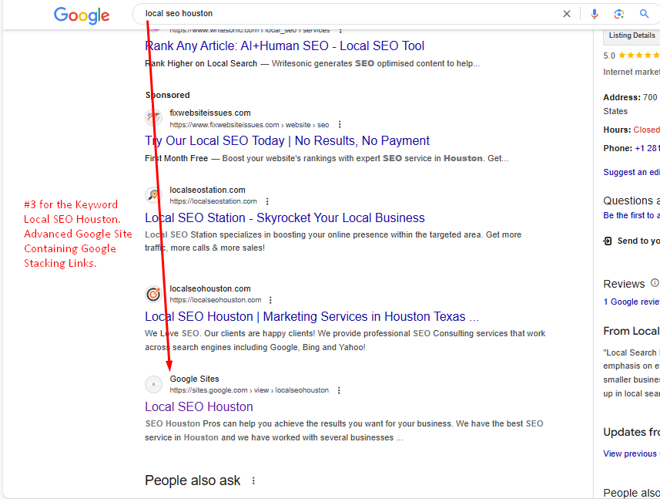Viewport: 660px width, 499px height.
Task: Click the star rating in listing panel
Action: pos(638,56)
